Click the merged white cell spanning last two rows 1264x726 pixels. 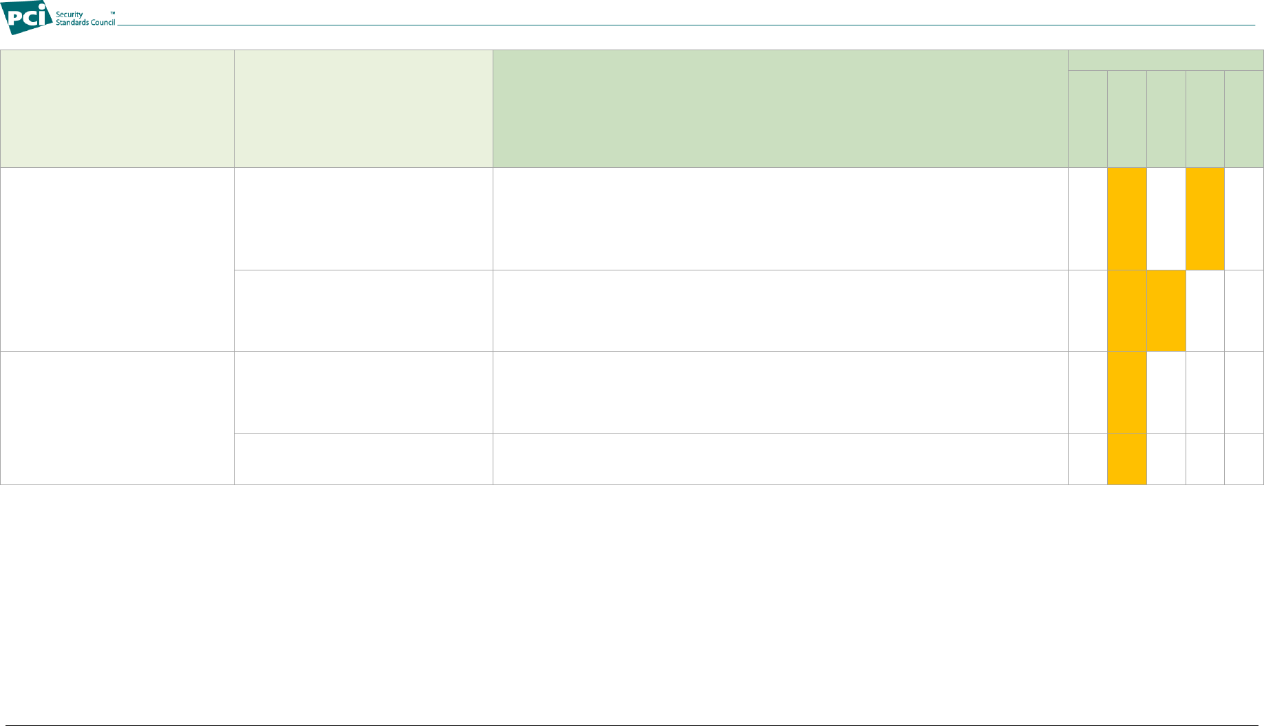[117, 418]
